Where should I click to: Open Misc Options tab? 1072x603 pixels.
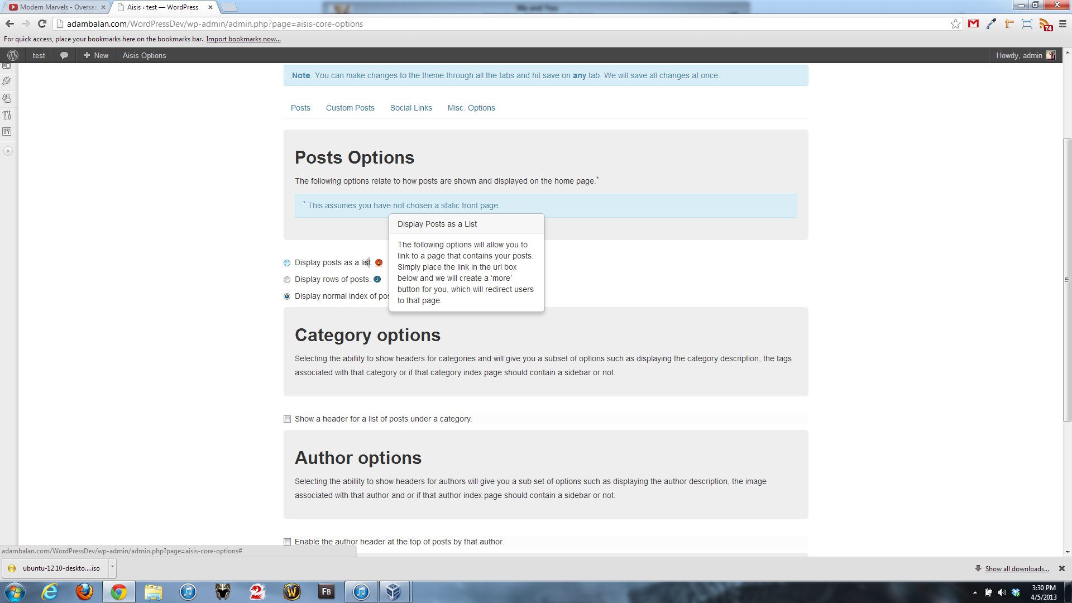pyautogui.click(x=471, y=108)
